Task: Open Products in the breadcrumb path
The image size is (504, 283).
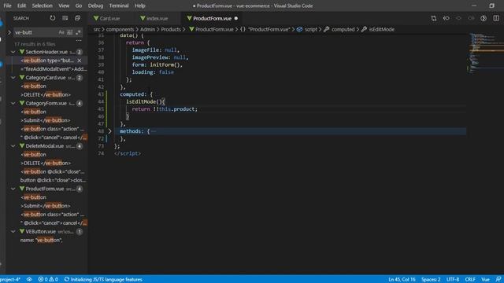Action: 171,29
